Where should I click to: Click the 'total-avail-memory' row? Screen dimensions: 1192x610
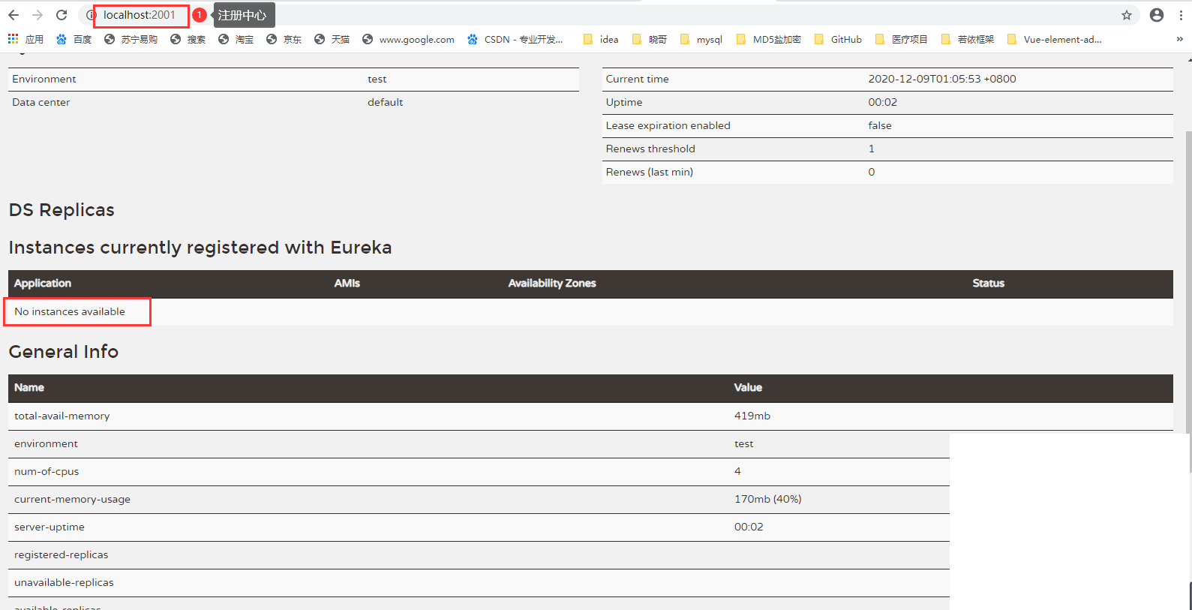coord(590,416)
